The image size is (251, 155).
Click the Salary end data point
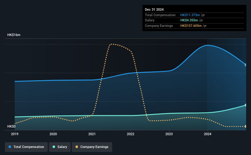(246, 105)
